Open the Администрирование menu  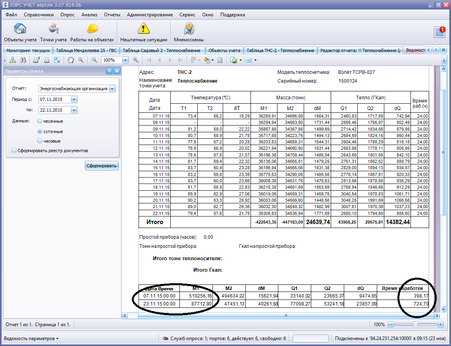150,15
